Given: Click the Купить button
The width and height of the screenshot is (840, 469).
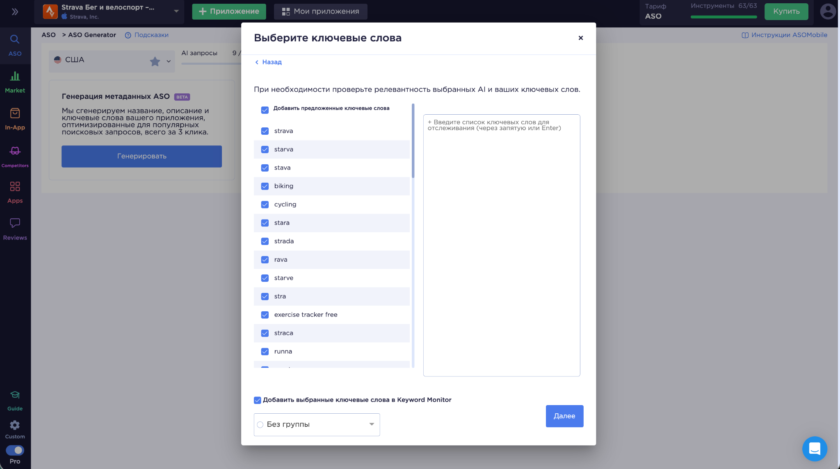Looking at the screenshot, I should (x=786, y=11).
